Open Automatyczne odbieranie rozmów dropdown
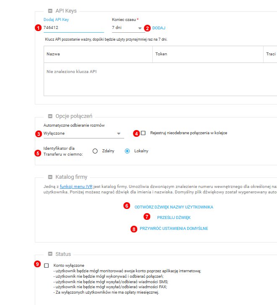The height and width of the screenshot is (305, 277). (84, 133)
